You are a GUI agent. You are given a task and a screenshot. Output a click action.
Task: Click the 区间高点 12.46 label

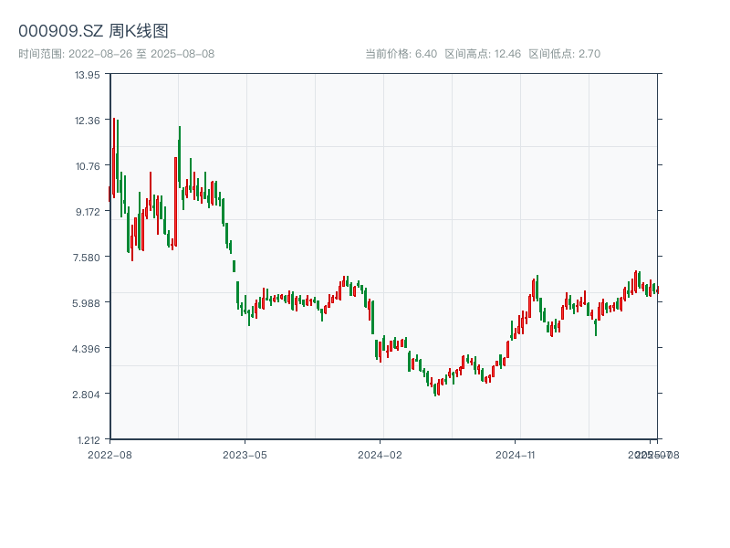(483, 54)
